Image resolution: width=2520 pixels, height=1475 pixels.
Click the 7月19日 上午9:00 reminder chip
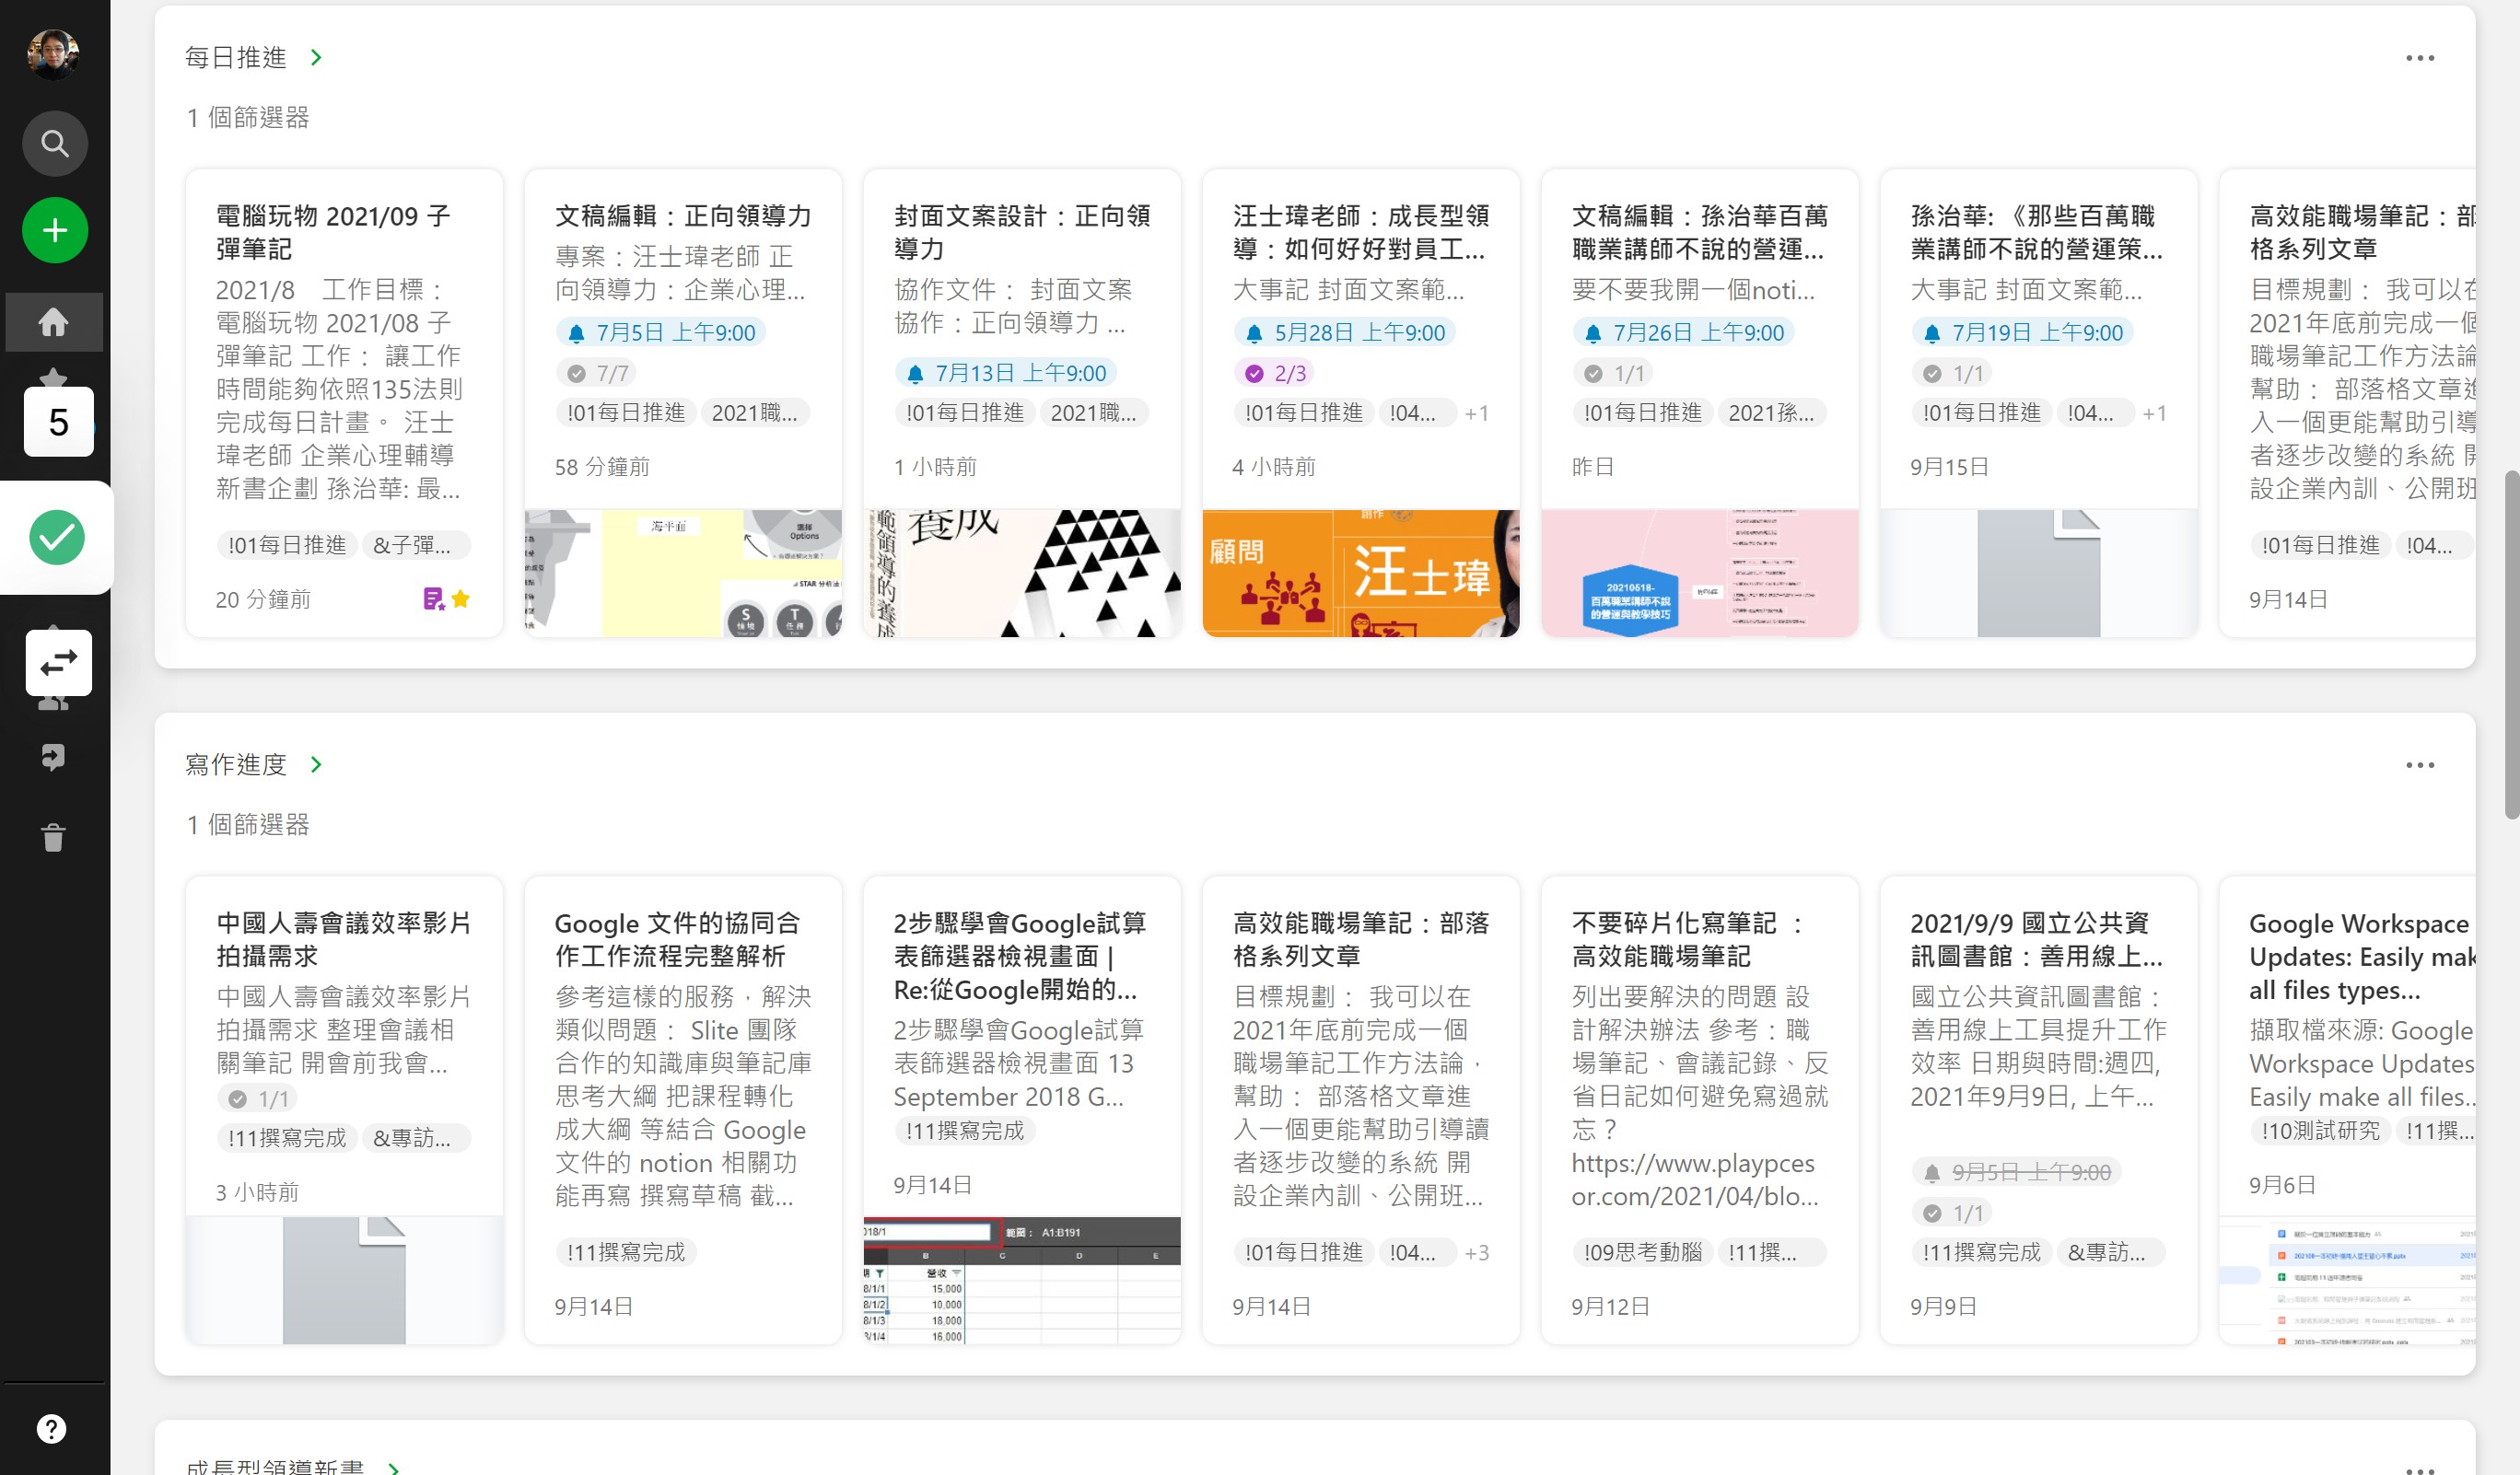(2023, 332)
